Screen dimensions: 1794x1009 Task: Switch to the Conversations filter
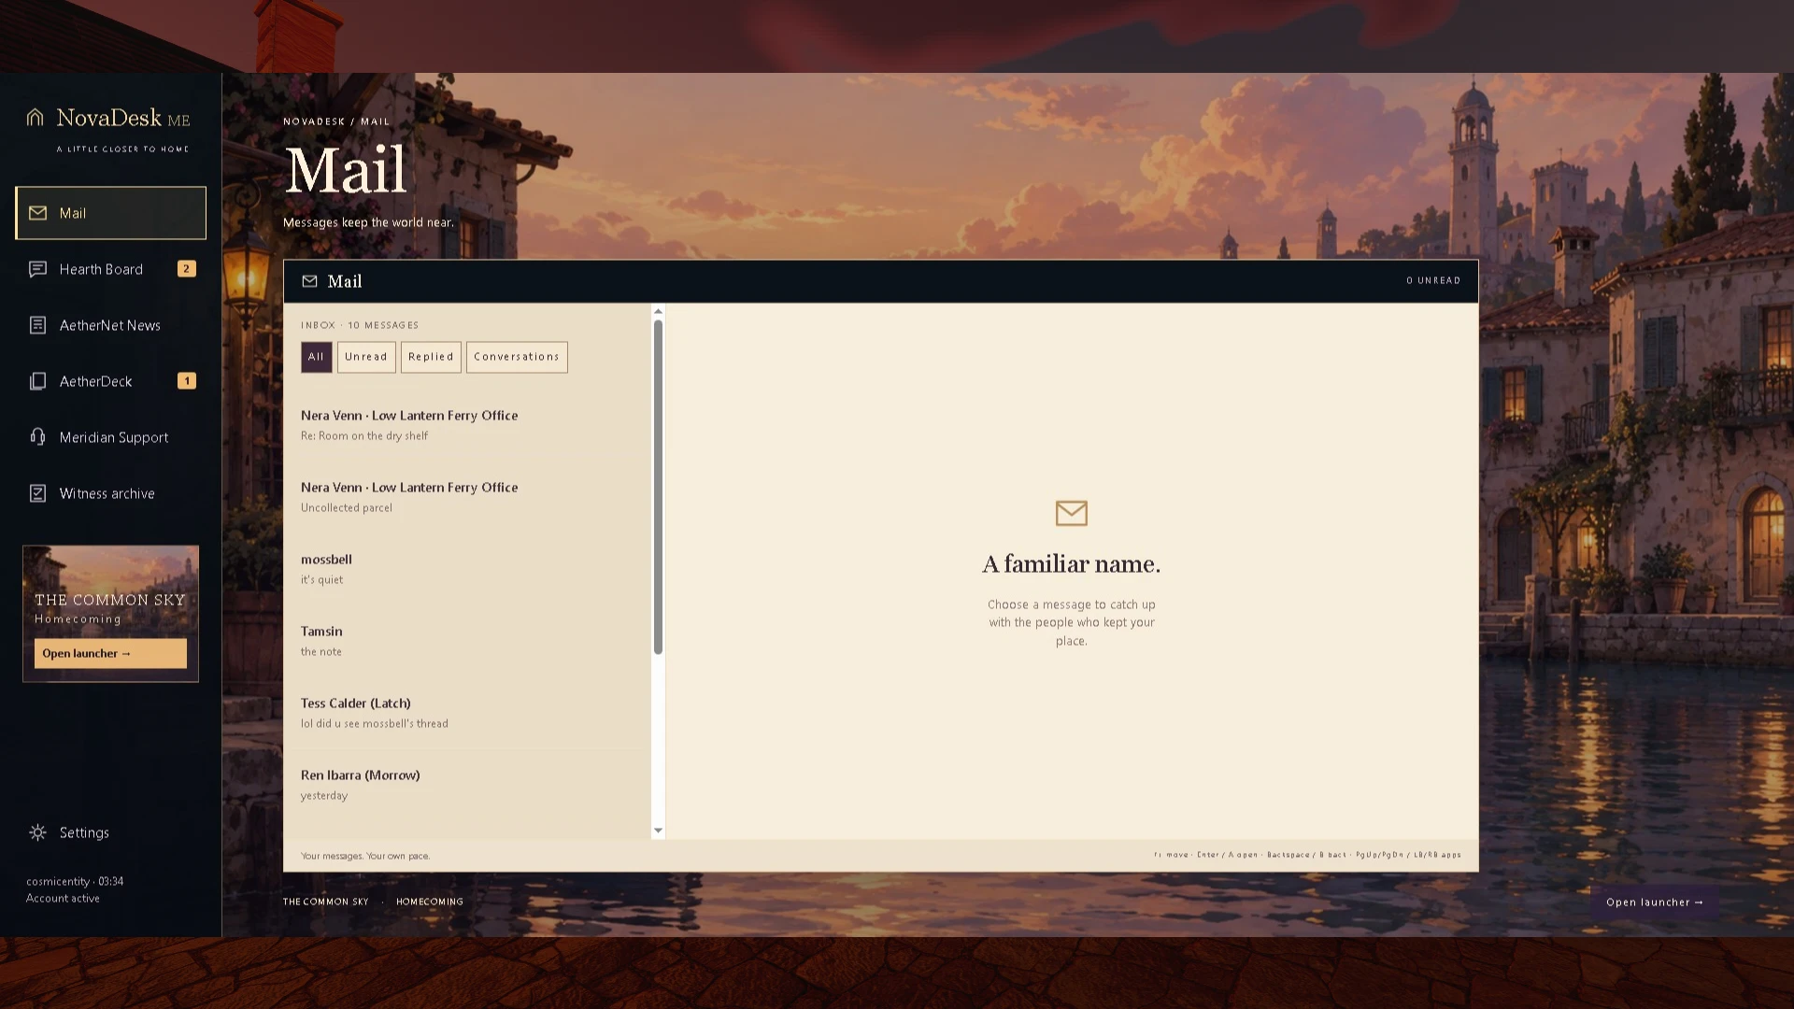pyautogui.click(x=517, y=357)
